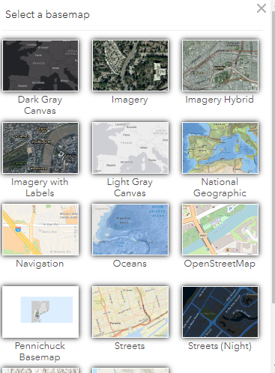Screen dimensions: 275x373
Task: Click the Oceans caption text
Action: tap(130, 264)
